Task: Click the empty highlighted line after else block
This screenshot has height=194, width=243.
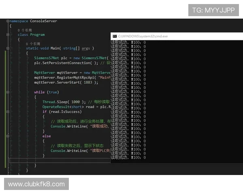Action: [x=61, y=160]
